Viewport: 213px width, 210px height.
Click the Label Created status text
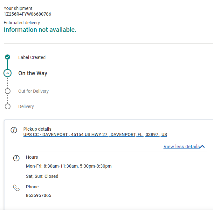pyautogui.click(x=32, y=57)
